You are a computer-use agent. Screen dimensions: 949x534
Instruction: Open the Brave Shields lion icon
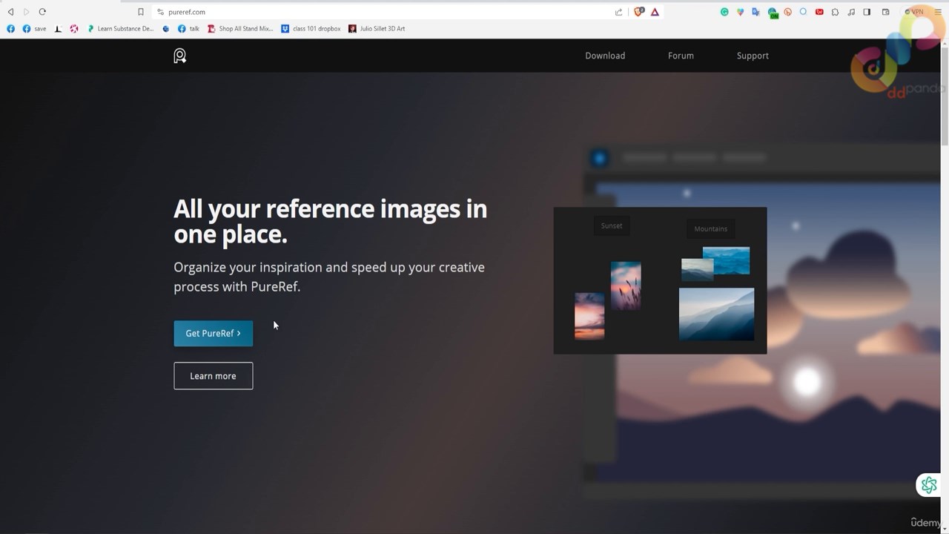click(639, 12)
